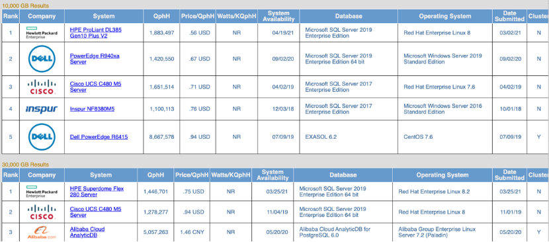This screenshot has height=242, width=549.
Task: Select the QphH value 8,667,578
Action: click(161, 137)
